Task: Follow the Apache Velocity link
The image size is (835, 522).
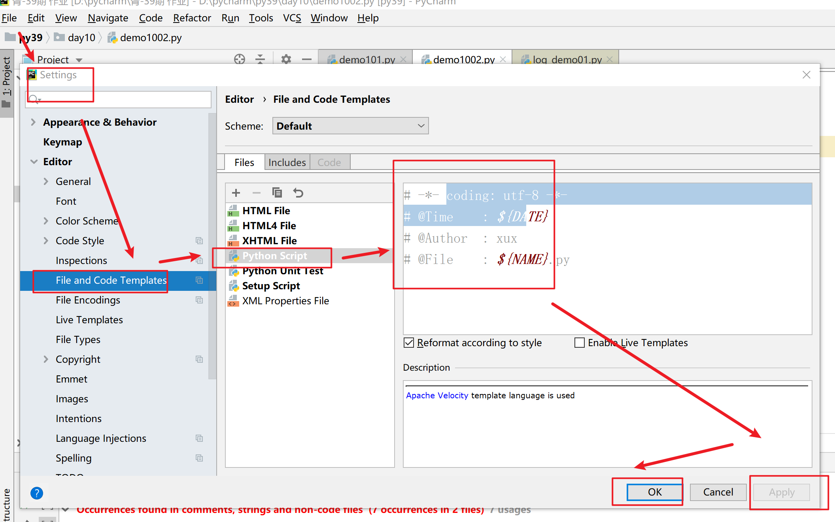Action: click(x=437, y=396)
